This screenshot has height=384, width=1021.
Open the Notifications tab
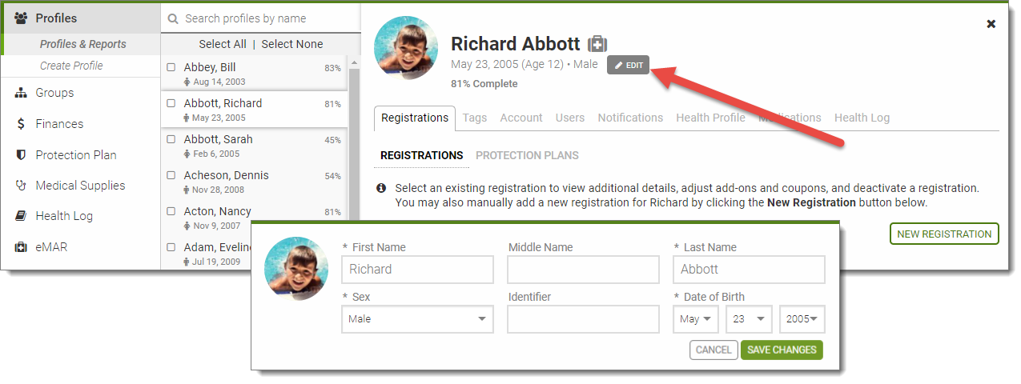(x=630, y=118)
